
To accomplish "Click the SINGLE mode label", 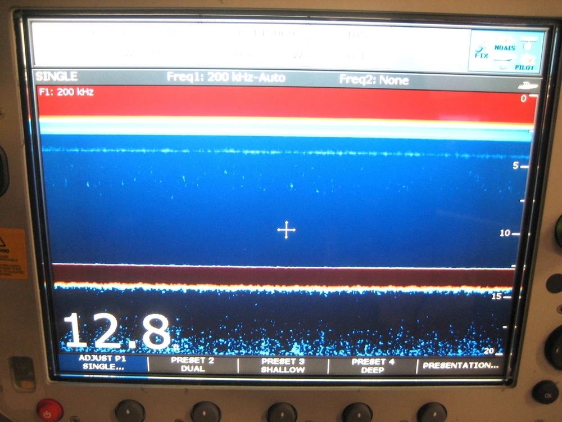I will coord(57,77).
